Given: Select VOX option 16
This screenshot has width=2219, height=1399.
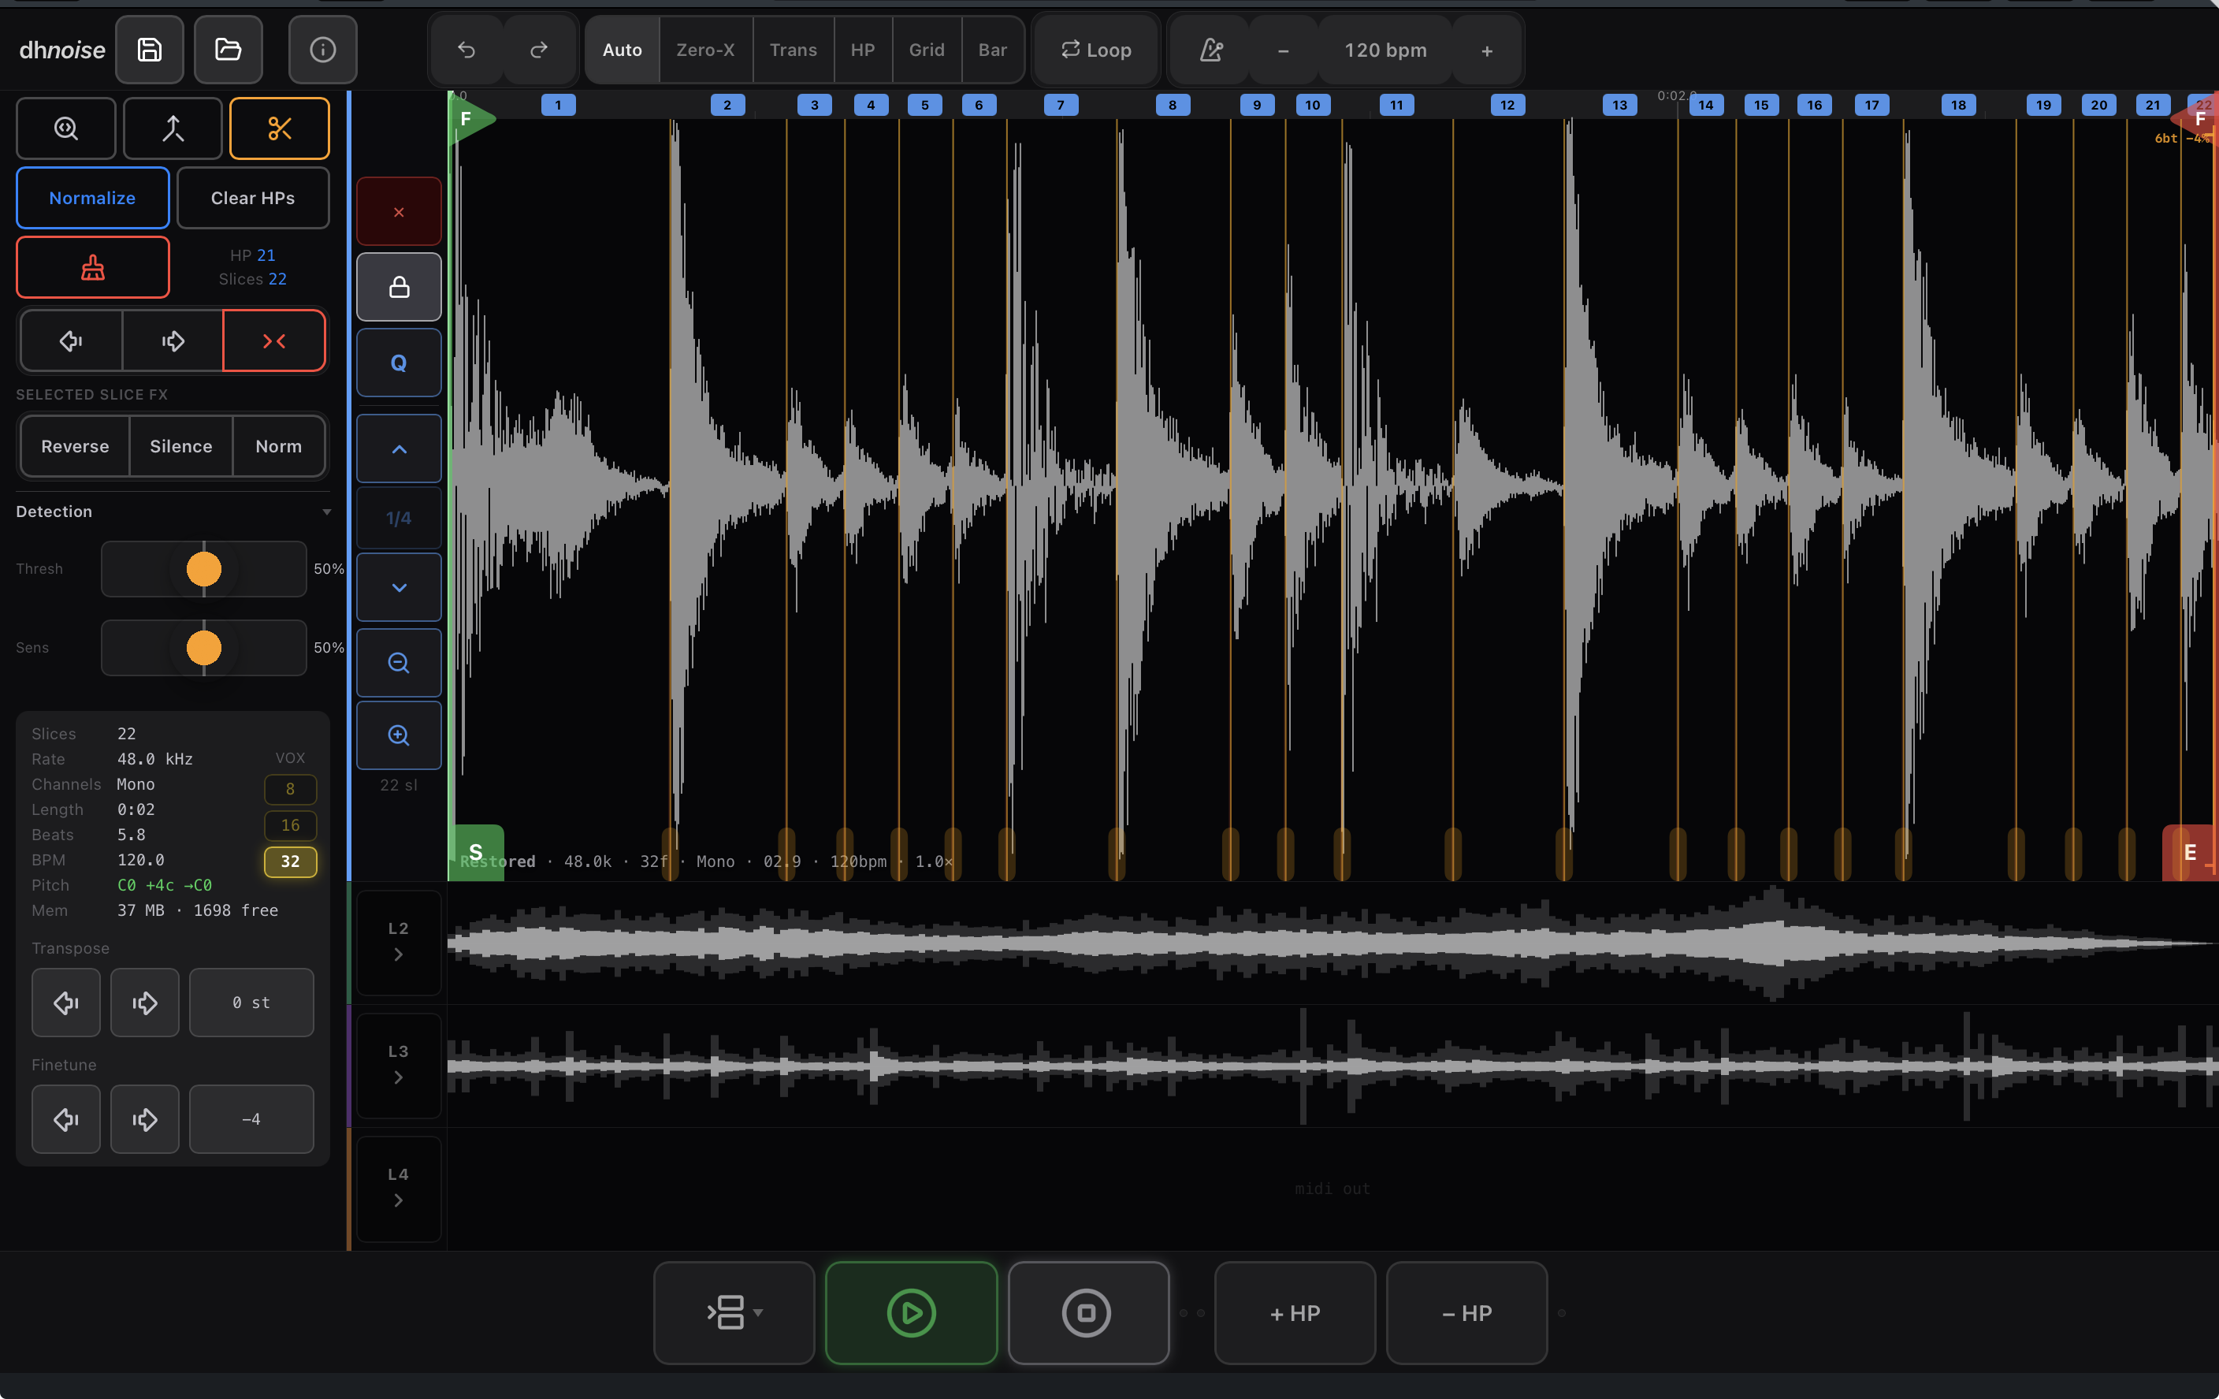Looking at the screenshot, I should (x=290, y=825).
